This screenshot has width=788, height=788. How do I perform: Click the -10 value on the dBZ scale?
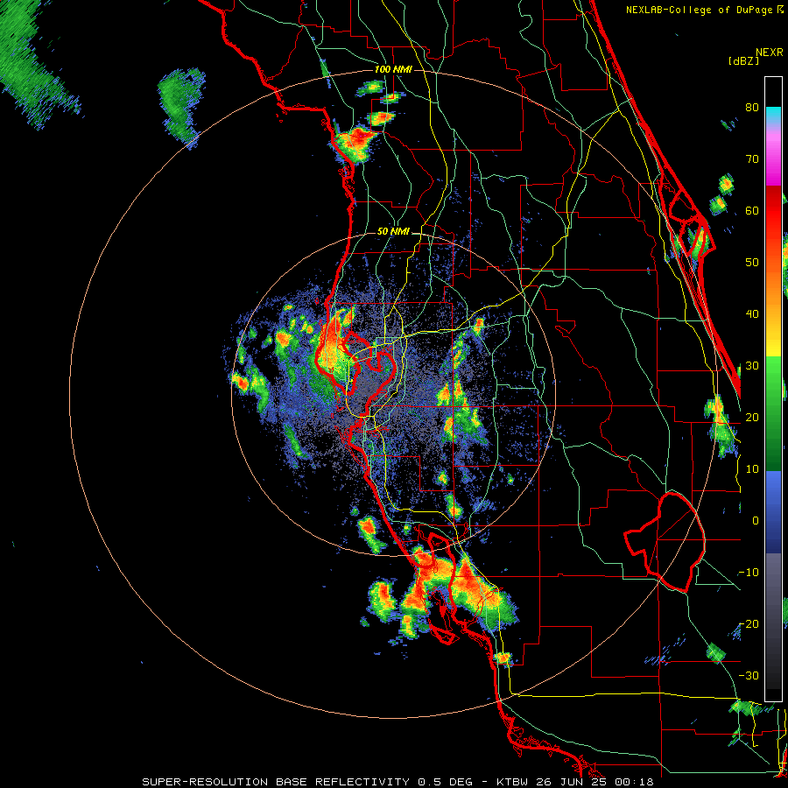749,573
